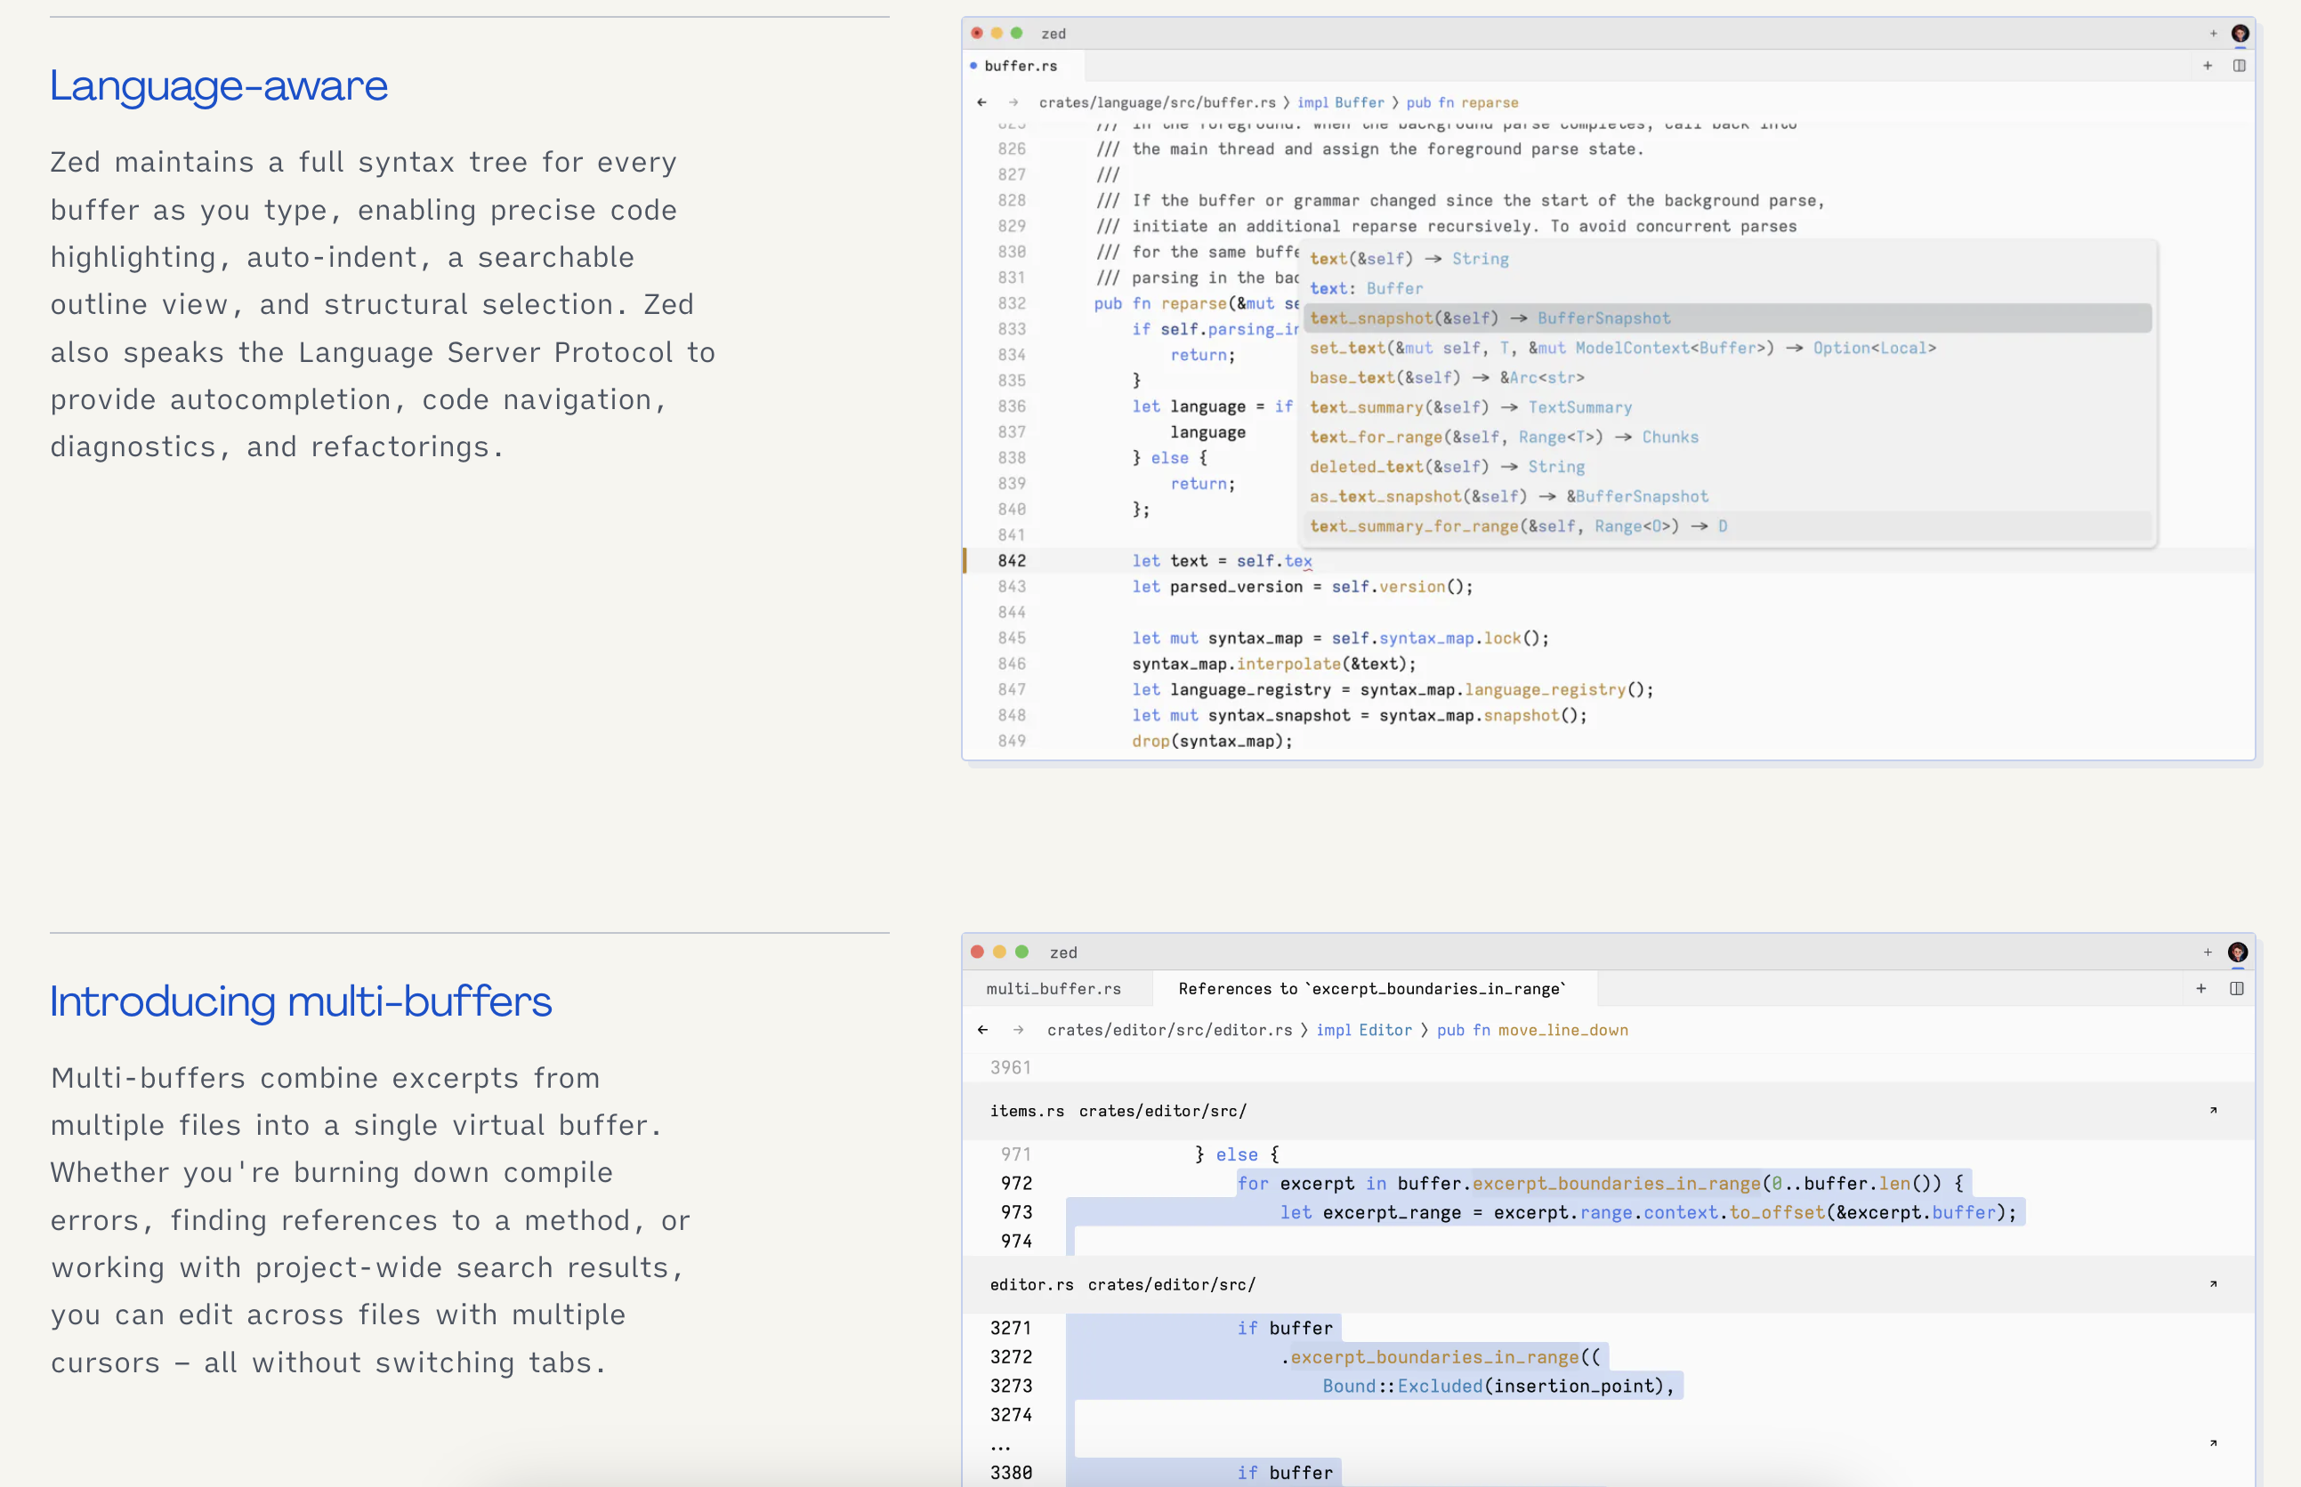This screenshot has height=1487, width=2301.
Task: Click the plus icon in multi_buffer.rs tab bar
Action: tap(2200, 989)
